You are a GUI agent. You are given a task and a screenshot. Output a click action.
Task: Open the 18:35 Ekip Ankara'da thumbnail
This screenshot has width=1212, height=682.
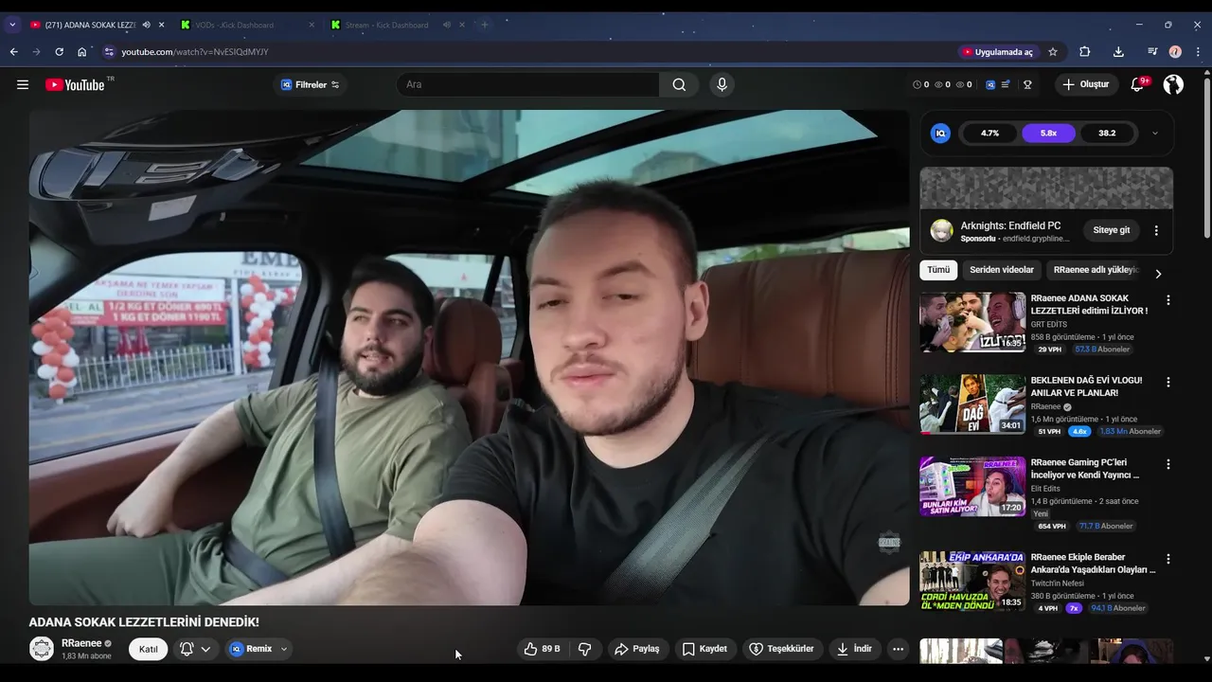tap(972, 581)
